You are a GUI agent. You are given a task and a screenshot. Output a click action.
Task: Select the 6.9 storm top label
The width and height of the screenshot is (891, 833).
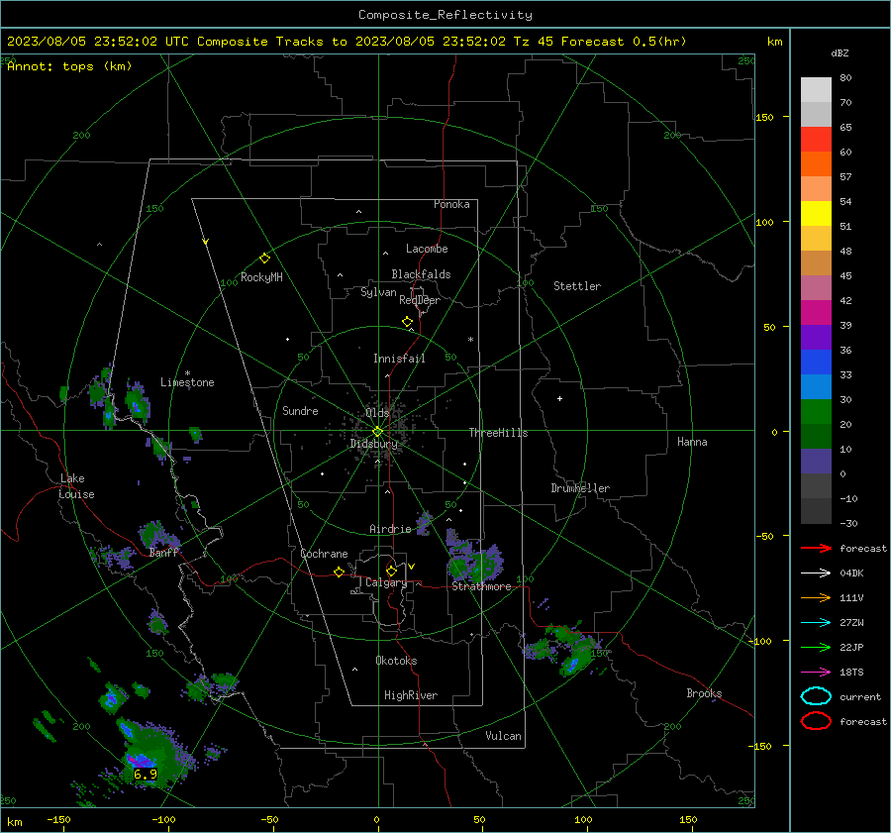(145, 775)
